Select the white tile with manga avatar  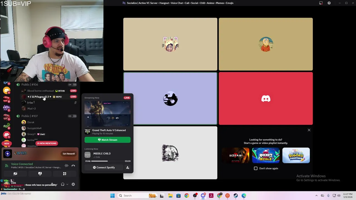[x=170, y=153]
